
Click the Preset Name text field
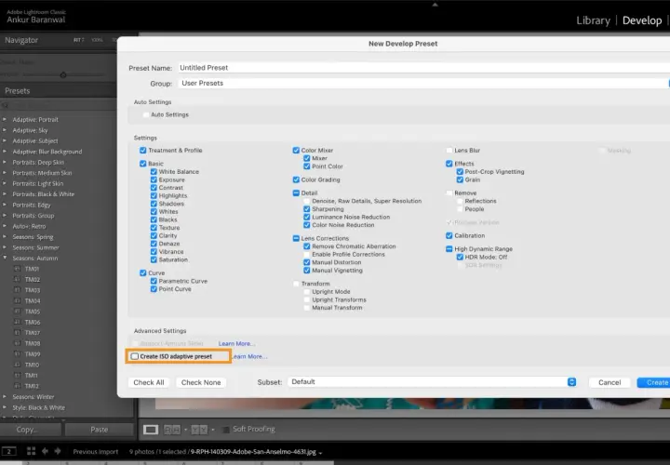pyautogui.click(x=423, y=68)
